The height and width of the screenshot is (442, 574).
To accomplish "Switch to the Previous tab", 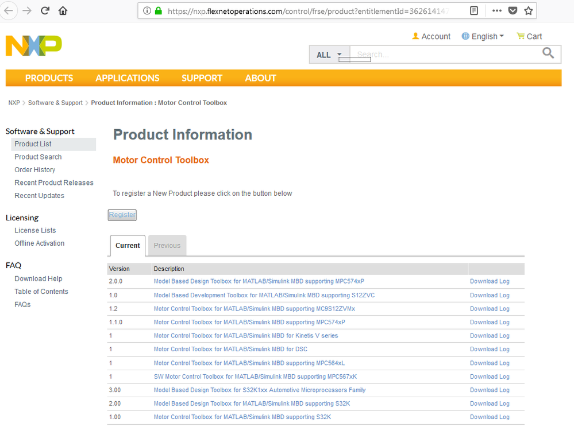I will [167, 246].
